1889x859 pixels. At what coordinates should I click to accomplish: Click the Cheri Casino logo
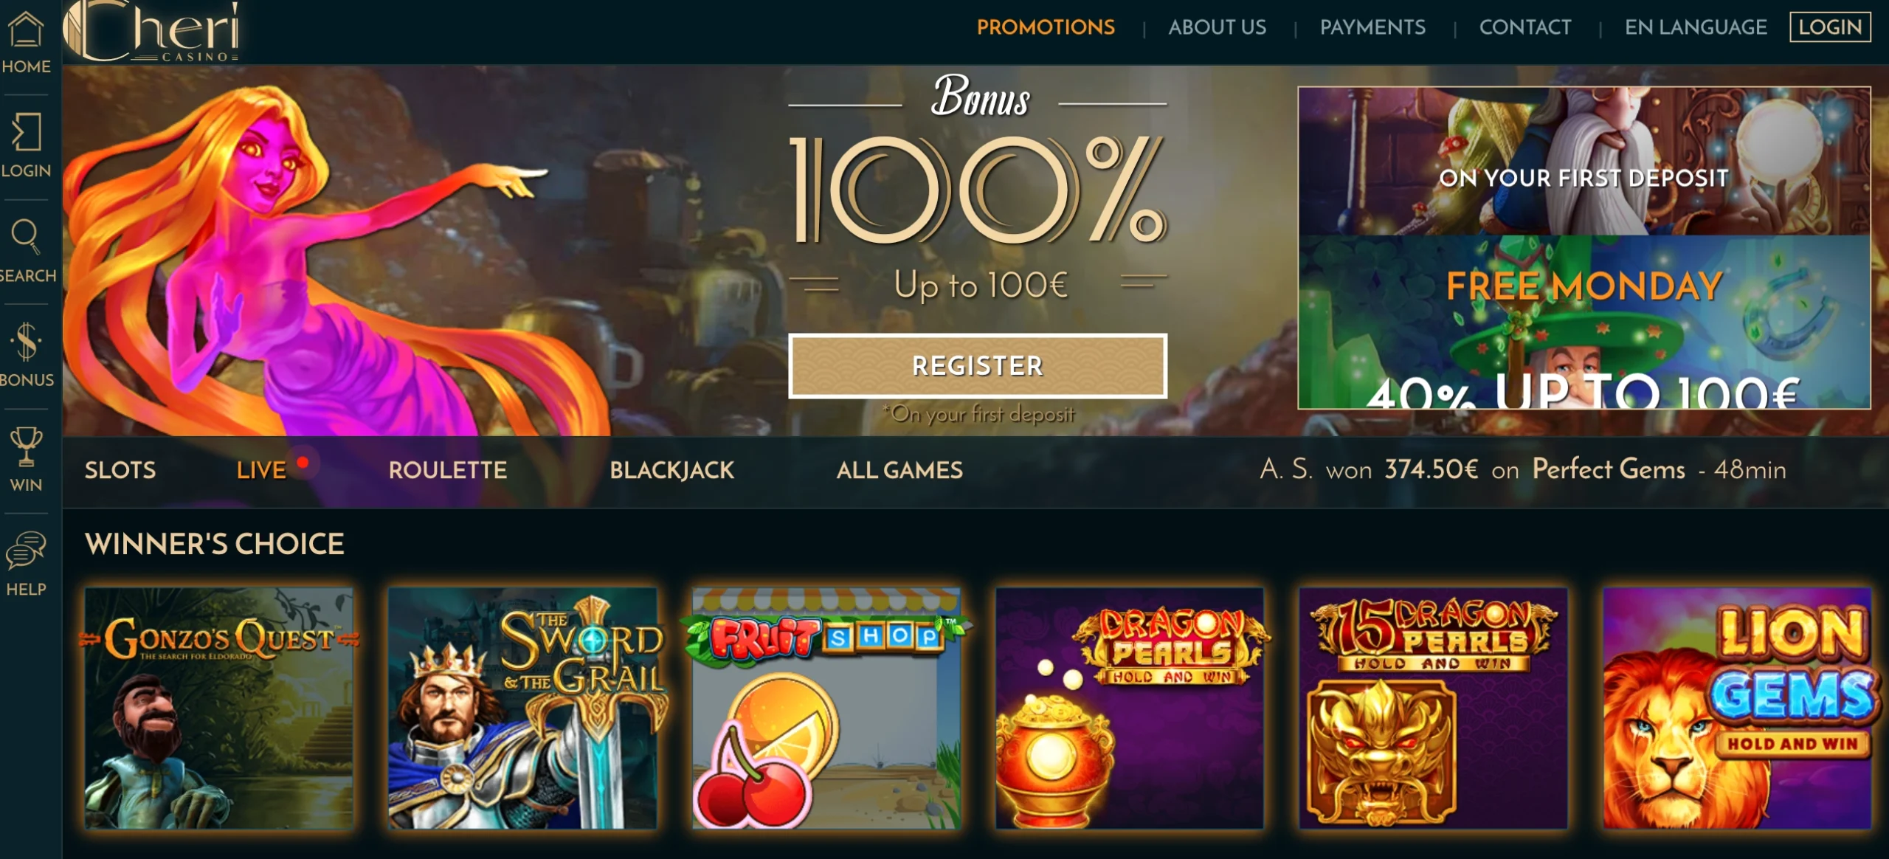pos(151,31)
